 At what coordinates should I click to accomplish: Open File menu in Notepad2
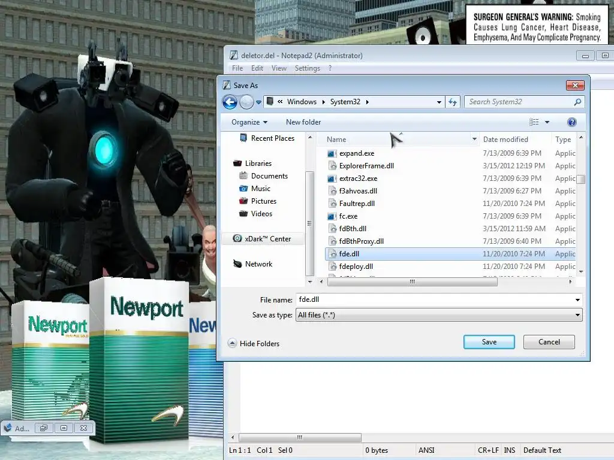tap(237, 68)
